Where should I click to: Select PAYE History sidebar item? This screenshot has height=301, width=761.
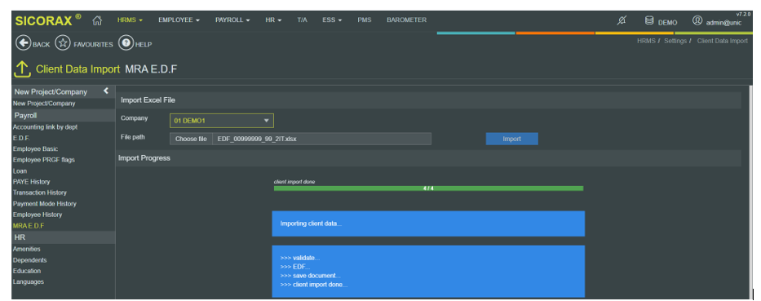(x=31, y=182)
